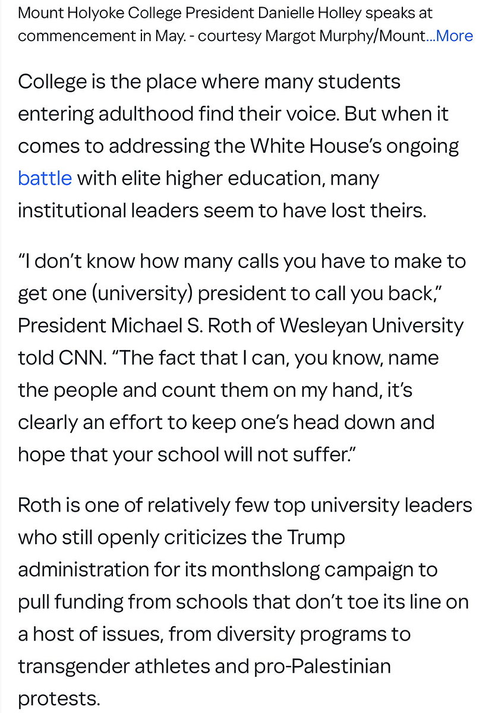Expand the photo caption with More
This screenshot has width=492, height=713.
454,36
